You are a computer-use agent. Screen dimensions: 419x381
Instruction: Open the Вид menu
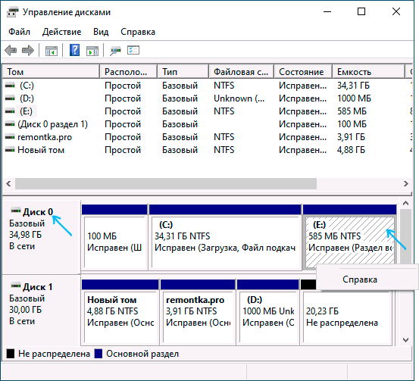tap(101, 32)
